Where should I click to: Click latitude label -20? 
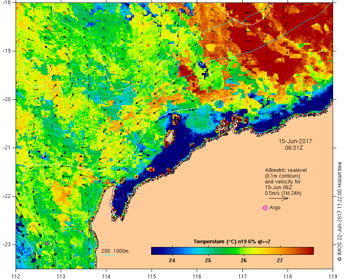coord(7,99)
